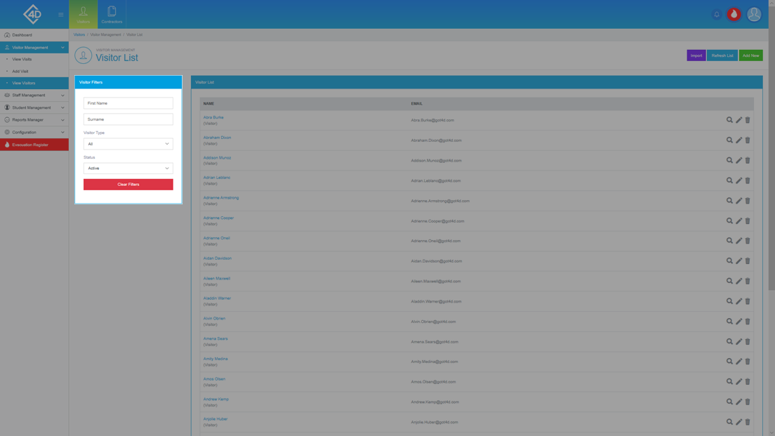Click the green Add New button
Screen dimensions: 775x436
(750, 55)
